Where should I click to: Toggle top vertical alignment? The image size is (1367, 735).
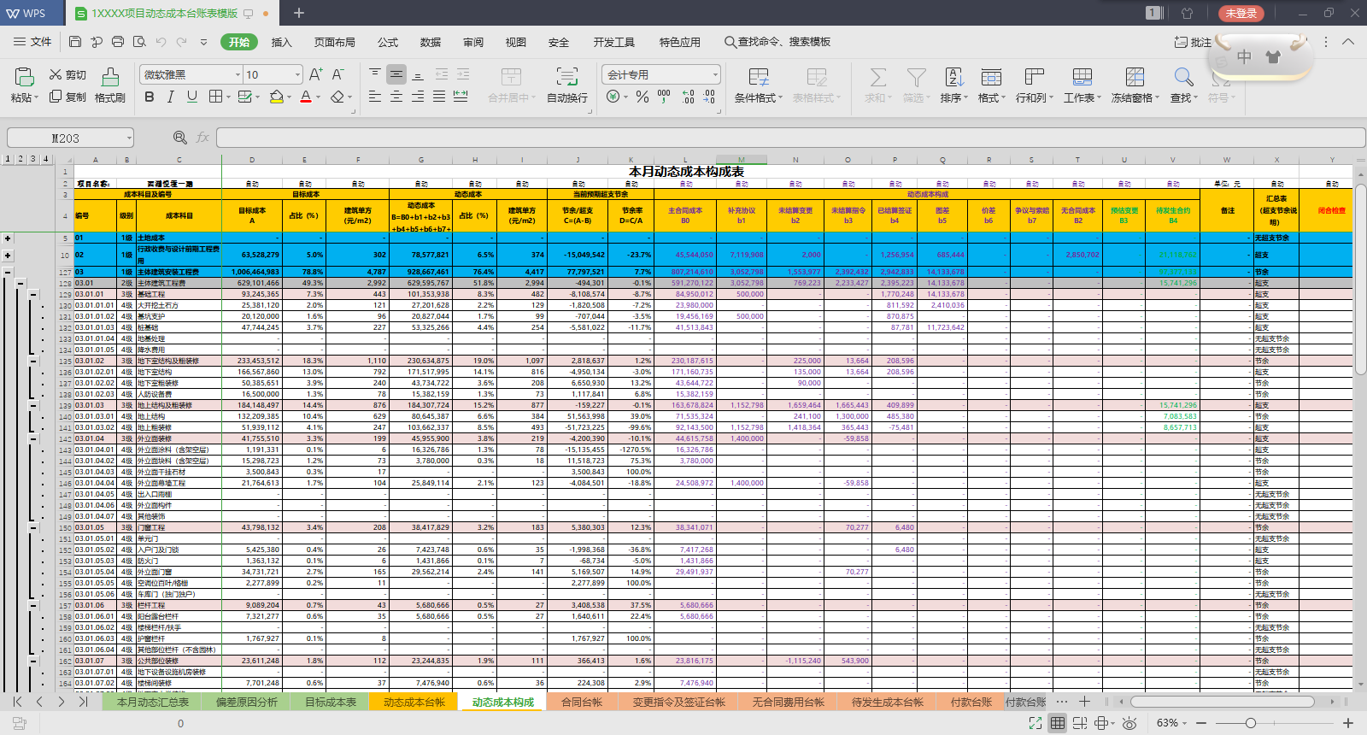coord(375,74)
